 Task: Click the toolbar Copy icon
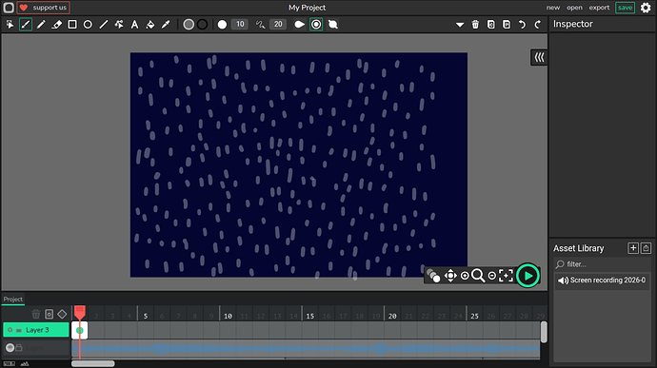(491, 25)
